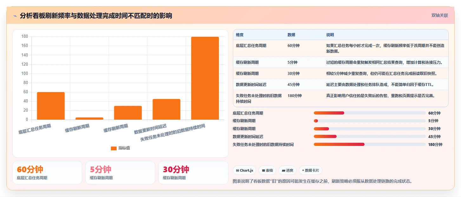Click the orange 指标值 legend swatch

pyautogui.click(x=114, y=148)
